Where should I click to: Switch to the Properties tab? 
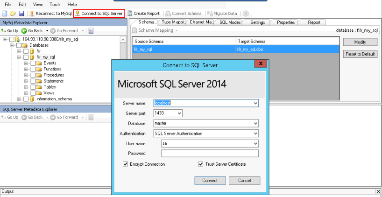tap(286, 22)
